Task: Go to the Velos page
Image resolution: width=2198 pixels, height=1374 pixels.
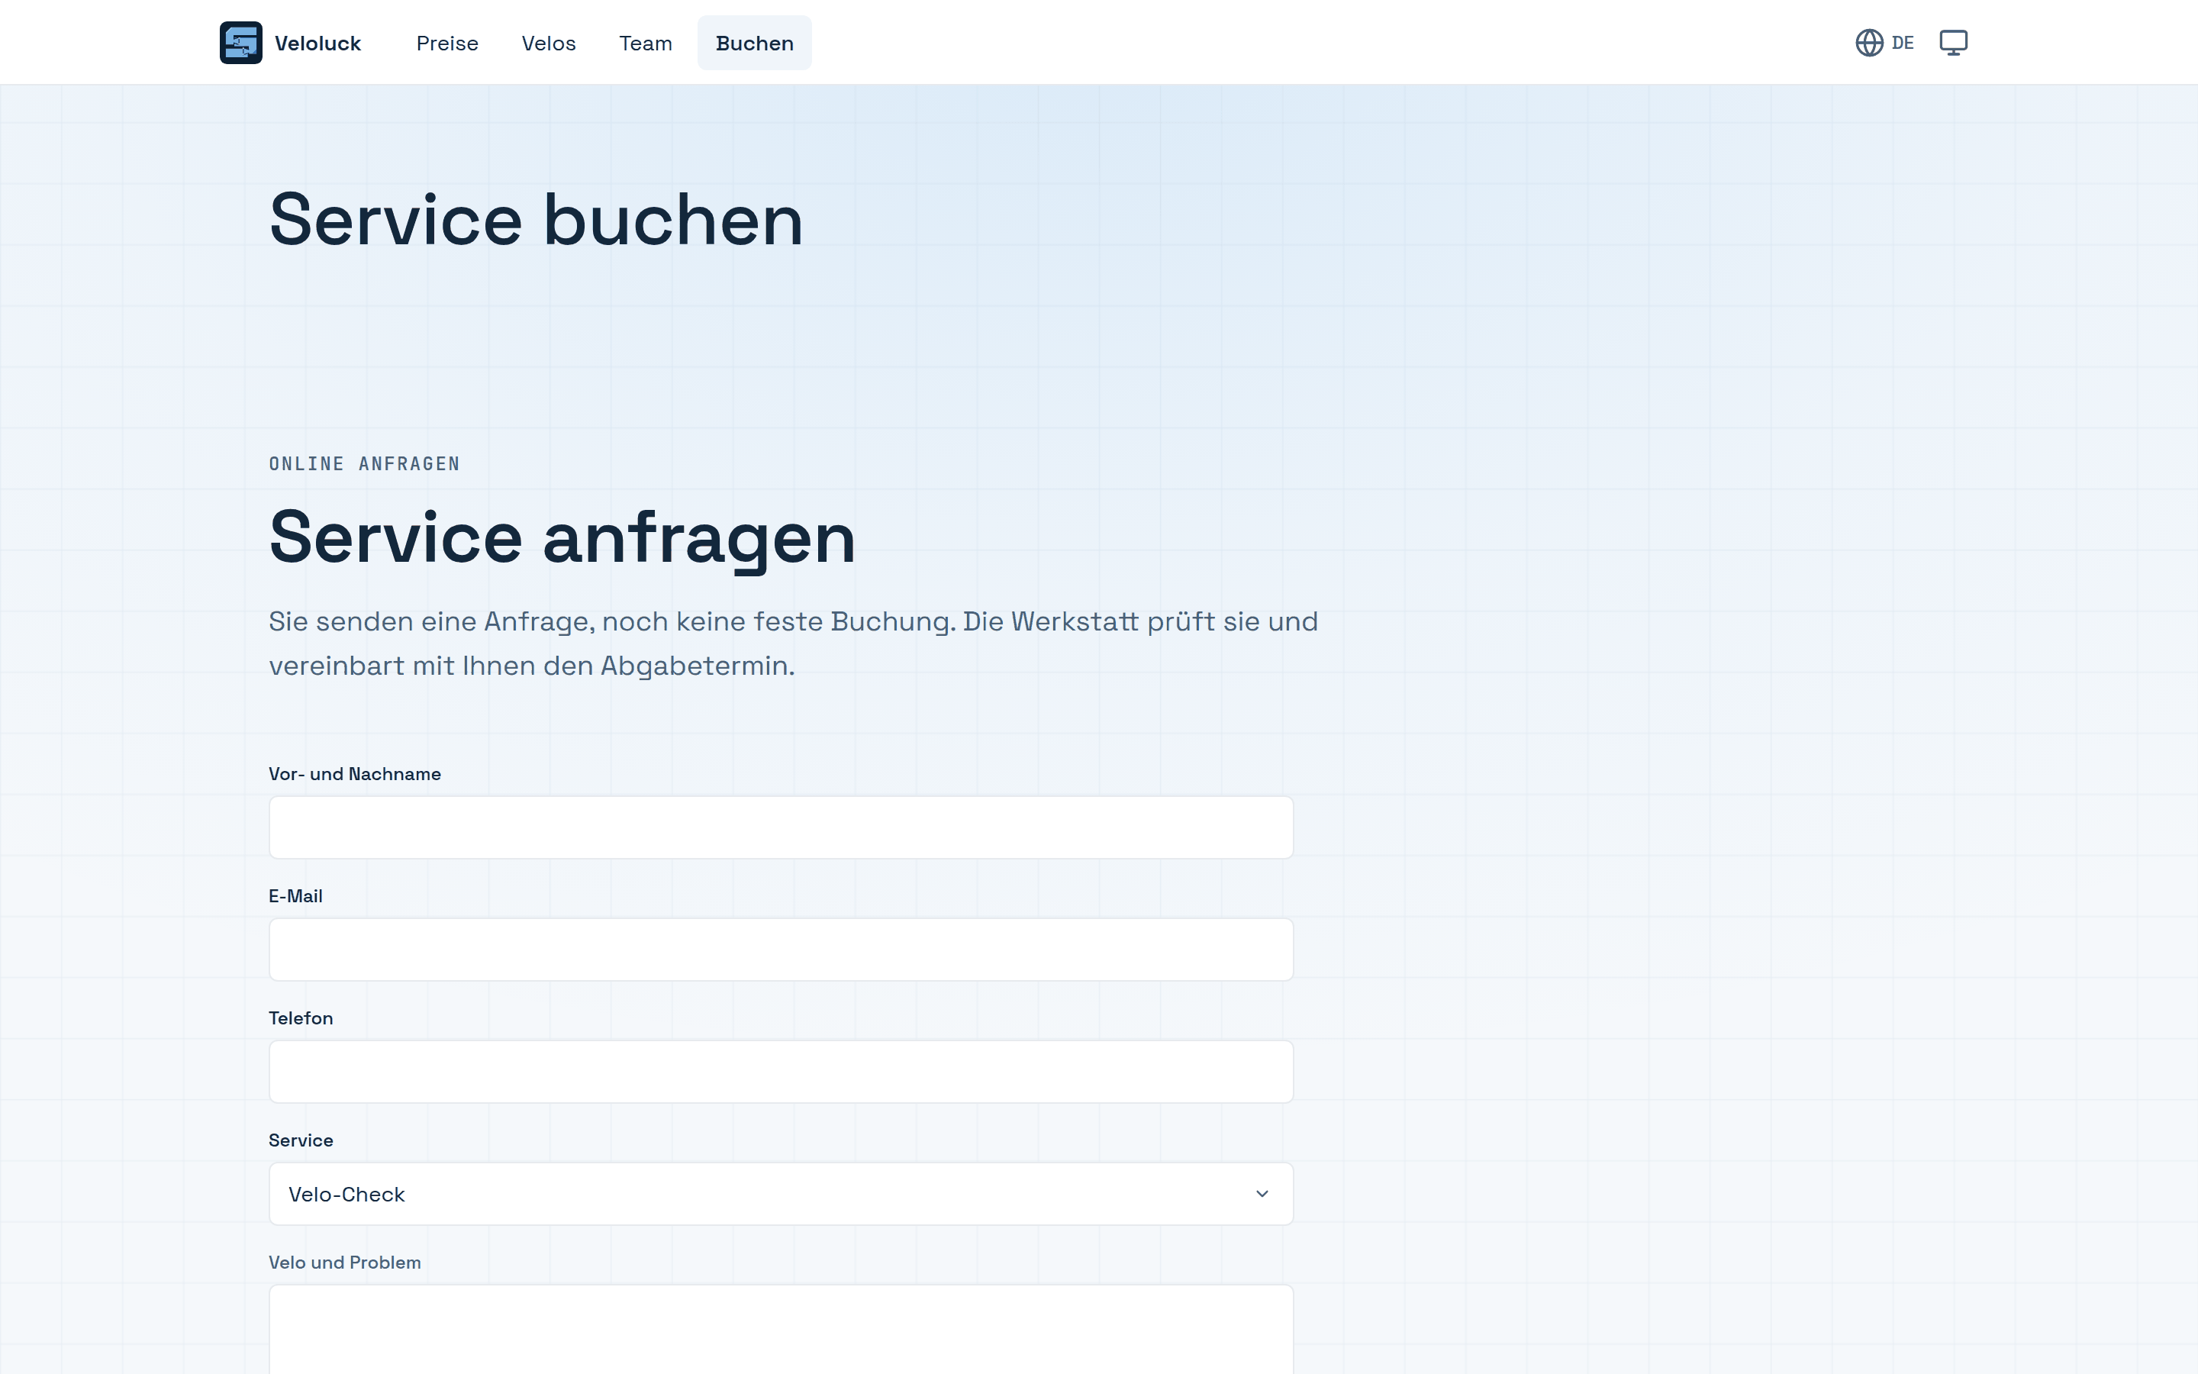Action: tap(549, 43)
